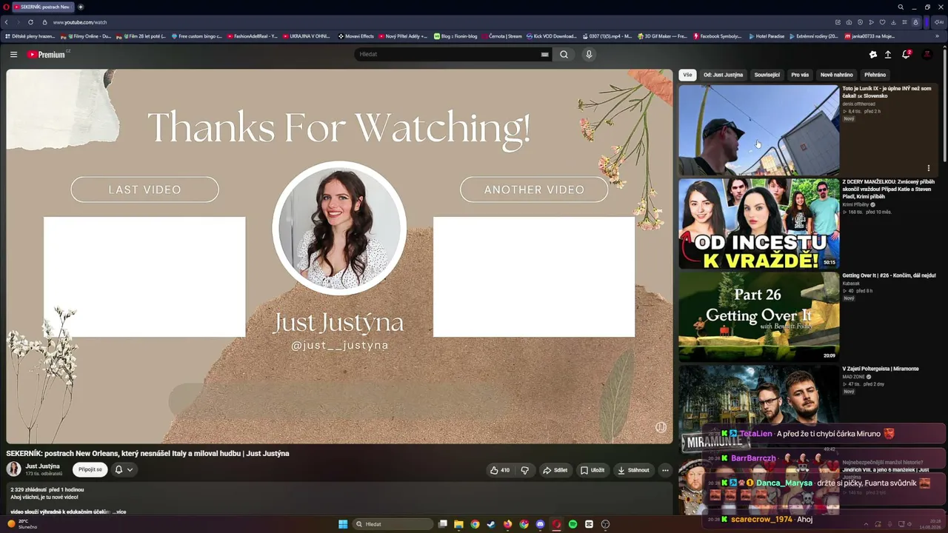Open a new browser tab
948x533 pixels.
81,7
